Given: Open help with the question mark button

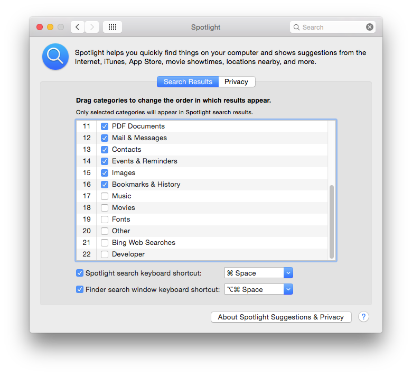Looking at the screenshot, I should pos(363,317).
